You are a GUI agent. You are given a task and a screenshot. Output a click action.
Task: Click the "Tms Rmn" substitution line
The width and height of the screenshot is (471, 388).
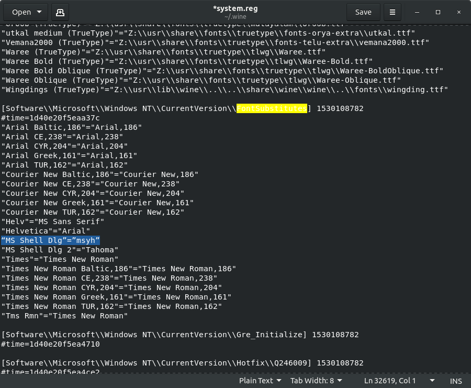click(64, 316)
